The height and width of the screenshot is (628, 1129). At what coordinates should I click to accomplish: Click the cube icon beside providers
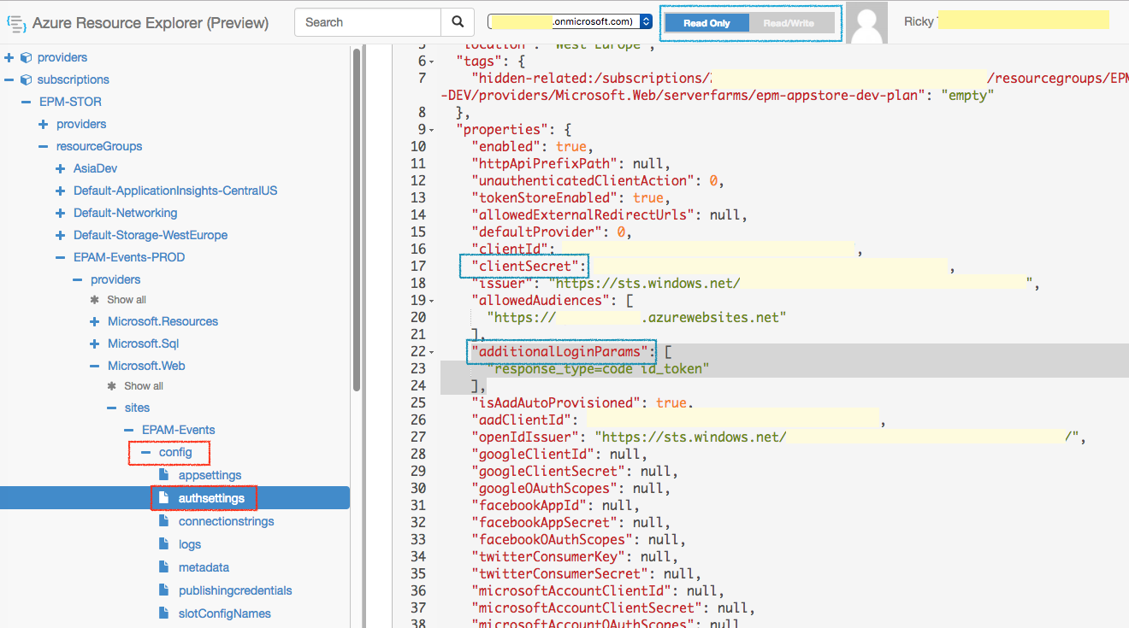[x=26, y=57]
